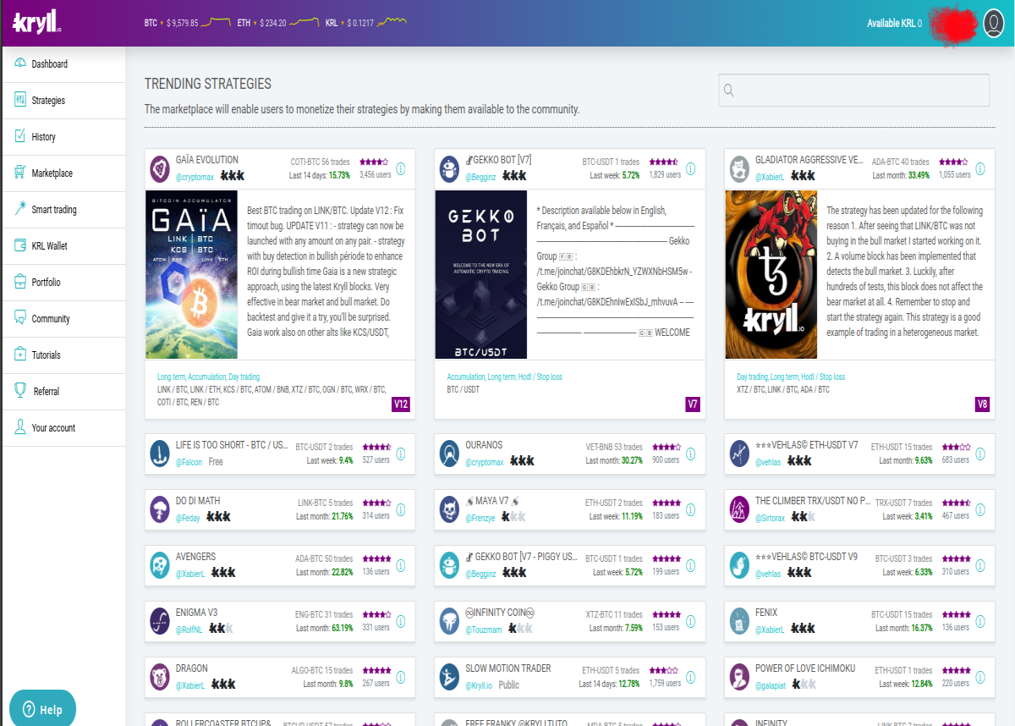The image size is (1015, 726).
Task: Click info icon on GAÏA EVOLUTION card
Action: (x=401, y=168)
